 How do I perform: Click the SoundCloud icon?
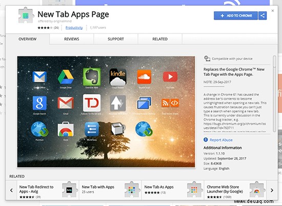[x=144, y=77]
